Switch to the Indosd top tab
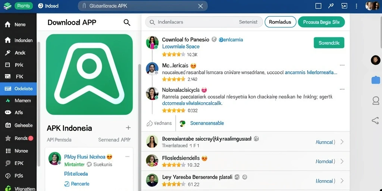This screenshot has height=191, width=382. pos(48,6)
